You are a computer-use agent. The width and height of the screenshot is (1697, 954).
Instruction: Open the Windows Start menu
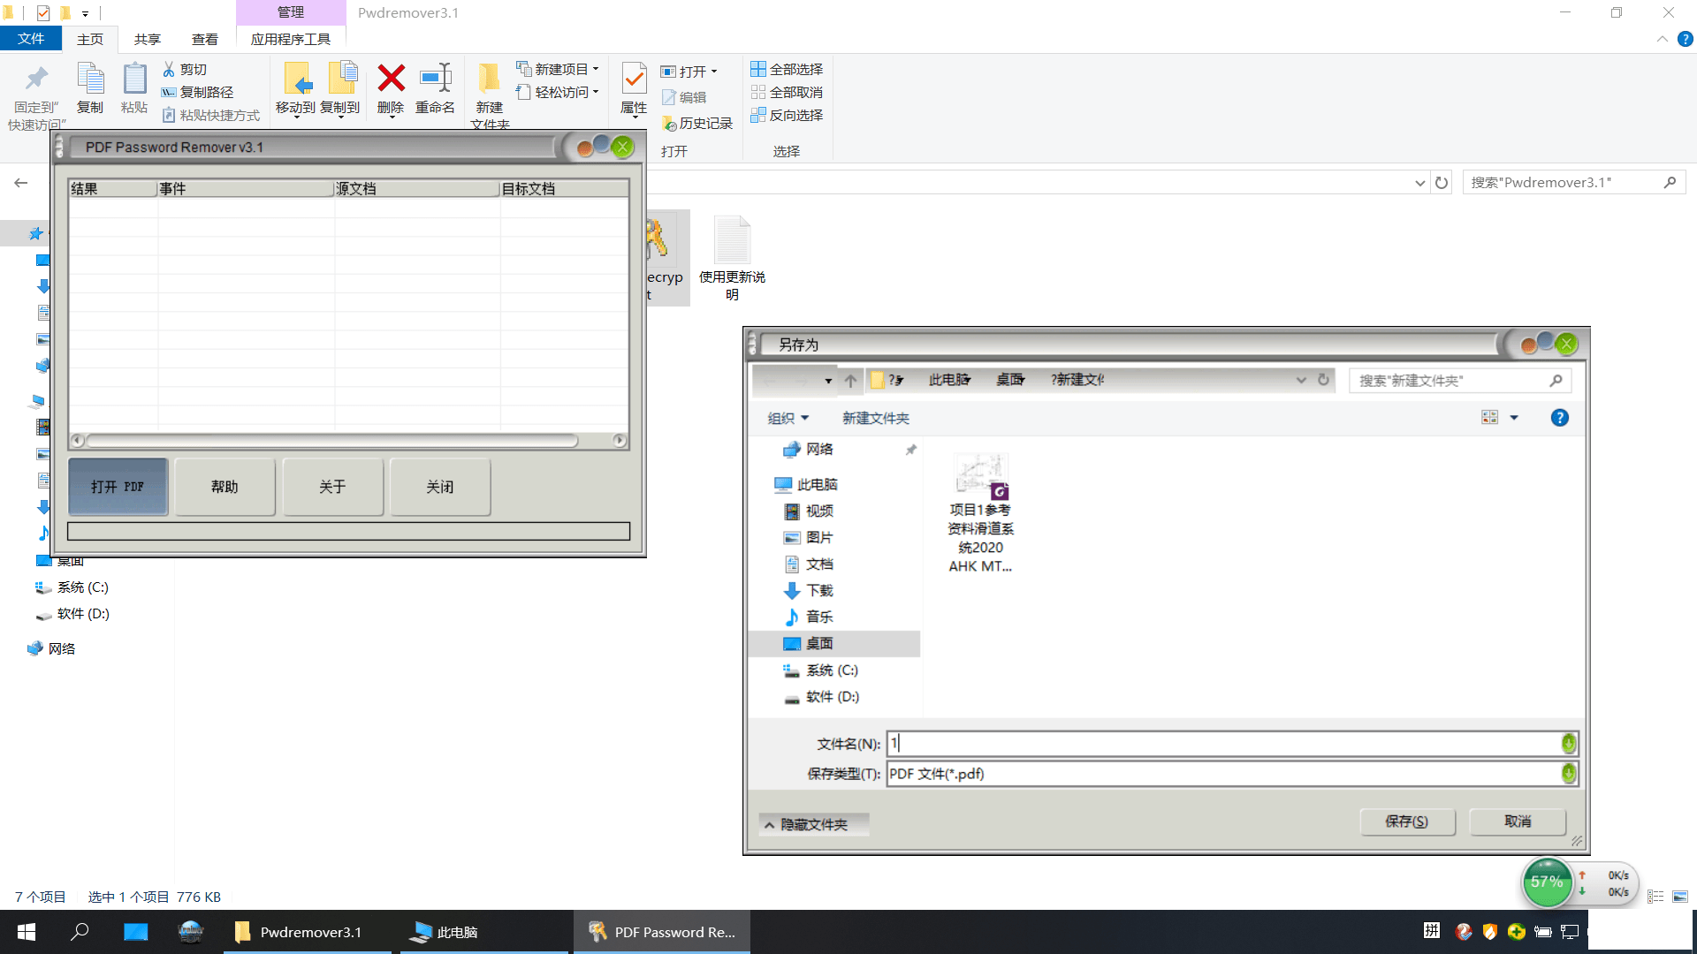click(27, 932)
